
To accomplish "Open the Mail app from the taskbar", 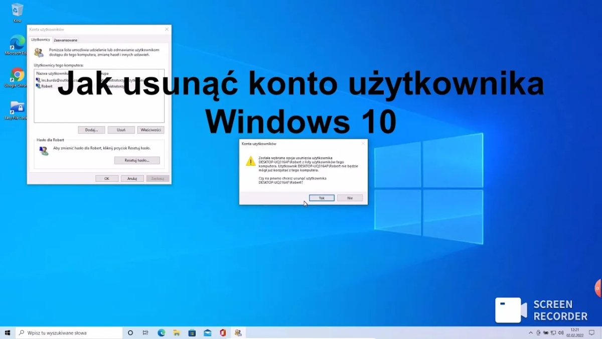I will (x=208, y=332).
